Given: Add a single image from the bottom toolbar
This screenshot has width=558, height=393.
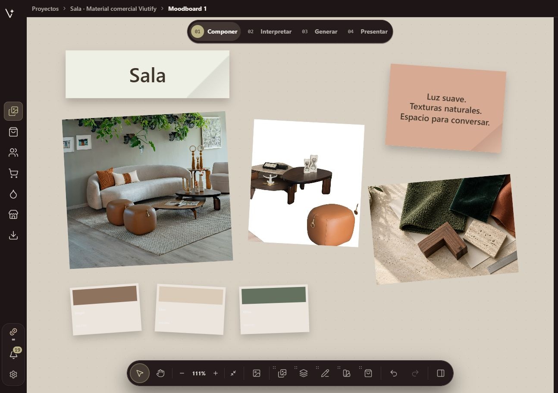Looking at the screenshot, I should 257,373.
